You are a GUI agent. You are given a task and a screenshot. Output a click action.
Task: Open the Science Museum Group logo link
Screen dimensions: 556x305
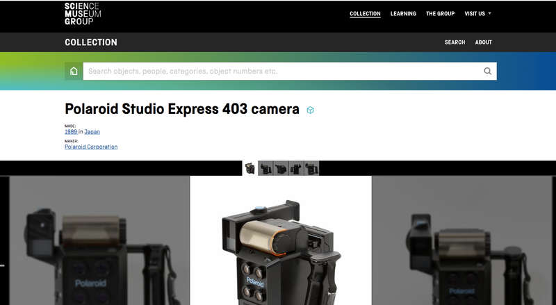click(x=83, y=14)
